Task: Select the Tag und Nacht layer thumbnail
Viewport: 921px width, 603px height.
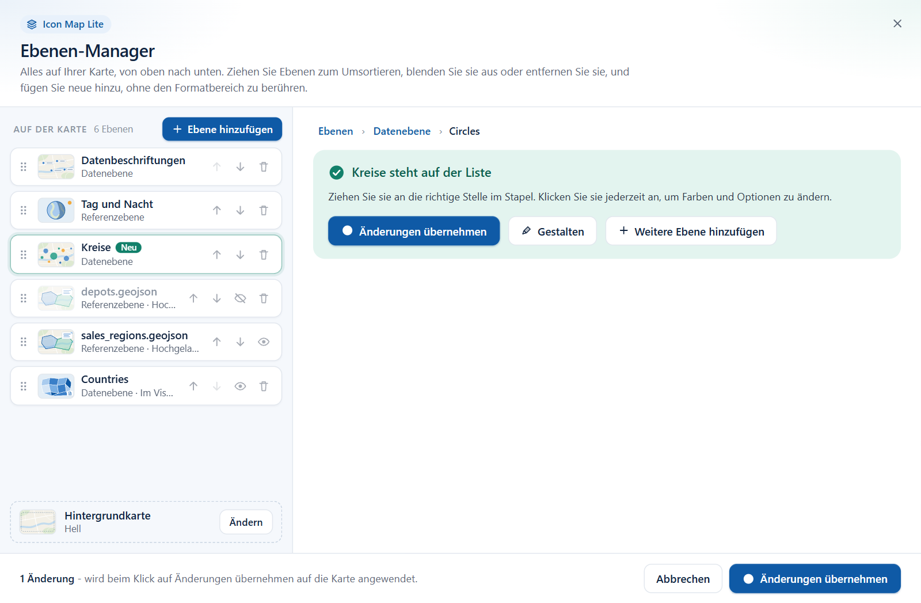Action: coord(56,210)
